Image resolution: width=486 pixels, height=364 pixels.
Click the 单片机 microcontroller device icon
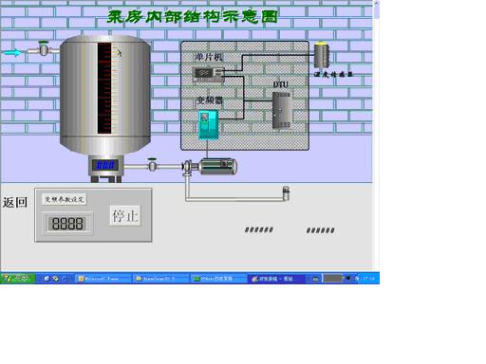[x=209, y=75]
